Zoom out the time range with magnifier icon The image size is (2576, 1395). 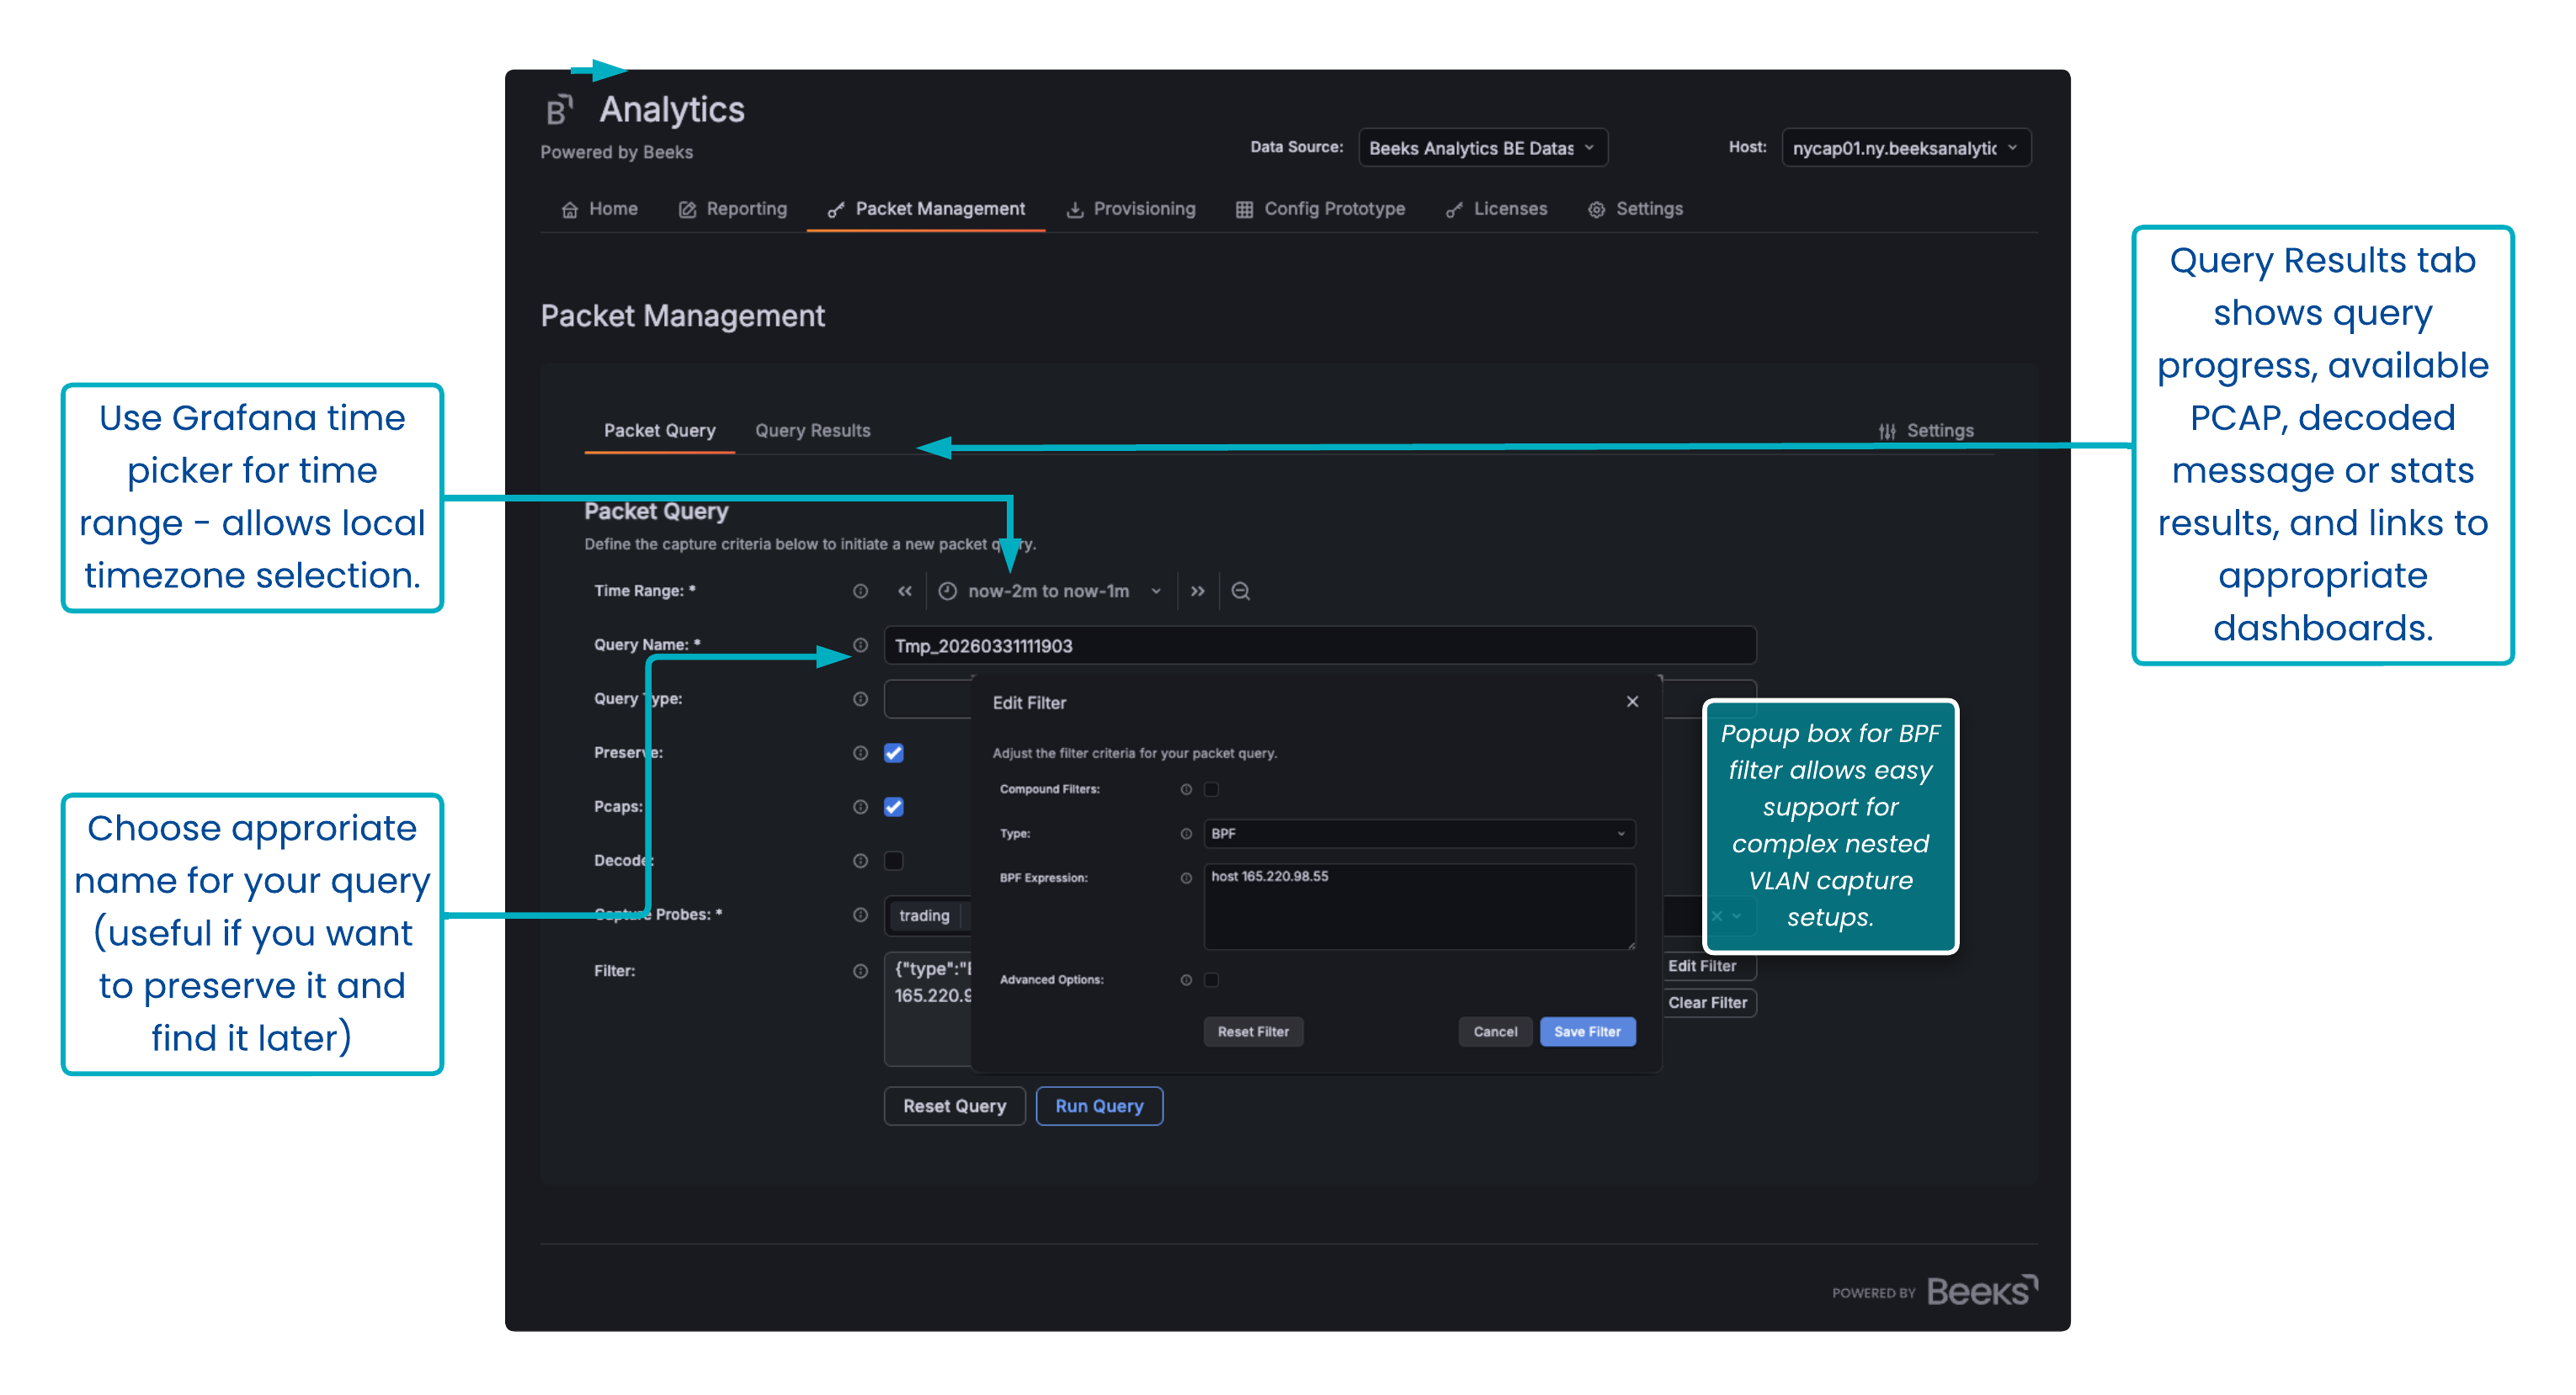click(1240, 591)
